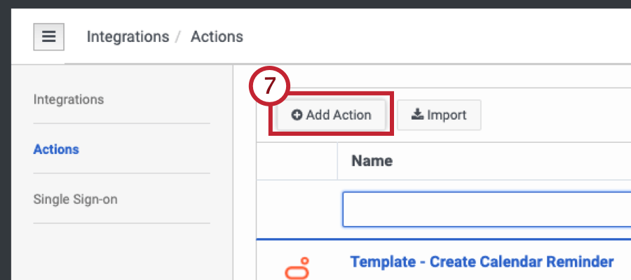The image size is (631, 280).
Task: Go to Integrations in the breadcrumb
Action: pos(128,36)
